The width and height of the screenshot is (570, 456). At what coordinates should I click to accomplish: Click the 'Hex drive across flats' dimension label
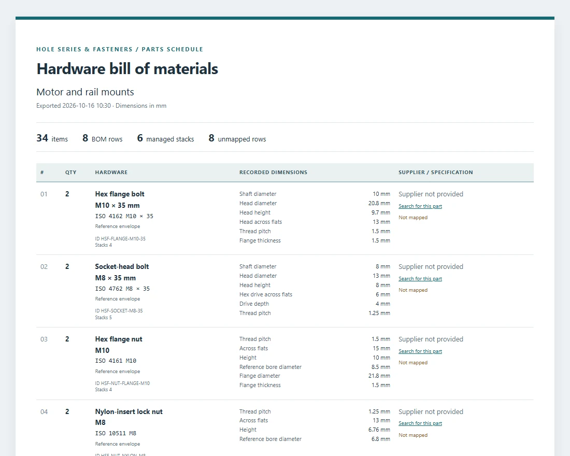click(266, 294)
